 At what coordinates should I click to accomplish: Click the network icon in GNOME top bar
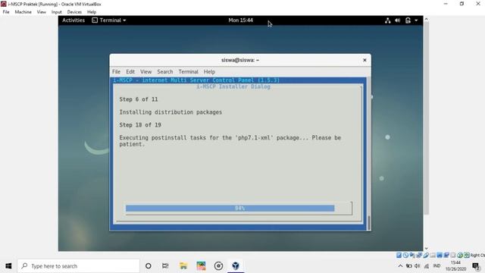tap(387, 20)
